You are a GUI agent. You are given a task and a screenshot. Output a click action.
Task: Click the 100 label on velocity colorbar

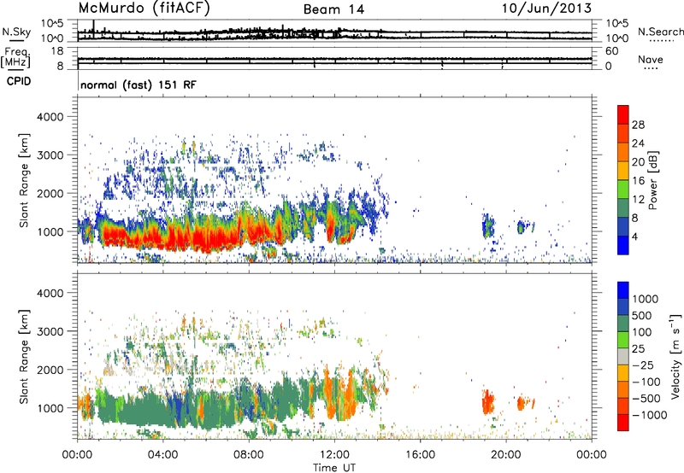tap(641, 332)
